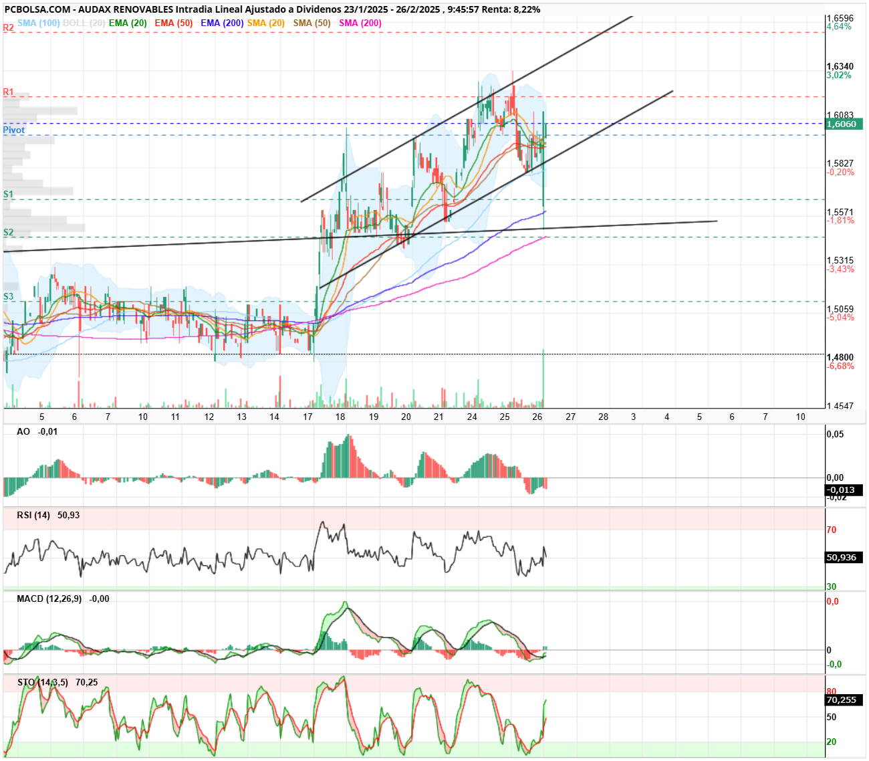The image size is (869, 761).
Task: Click the 3,02% percentage label
Action: [x=839, y=76]
